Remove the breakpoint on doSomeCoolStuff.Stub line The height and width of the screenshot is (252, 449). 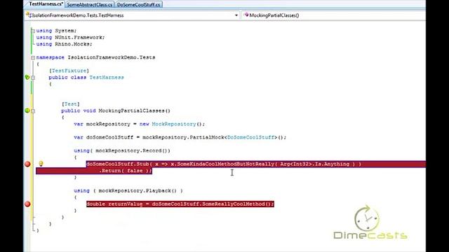pyautogui.click(x=27, y=164)
